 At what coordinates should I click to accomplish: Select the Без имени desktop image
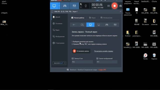pos(145,22)
